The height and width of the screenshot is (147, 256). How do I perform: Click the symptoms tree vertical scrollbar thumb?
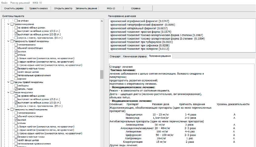pyautogui.click(x=102, y=74)
